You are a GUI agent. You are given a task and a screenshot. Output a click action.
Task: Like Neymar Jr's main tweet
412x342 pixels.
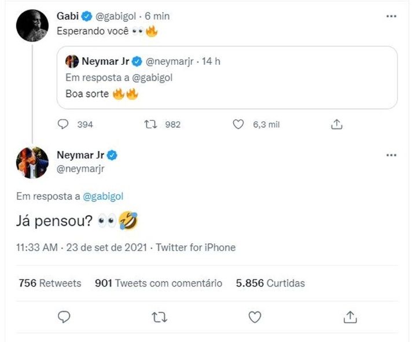point(255,317)
